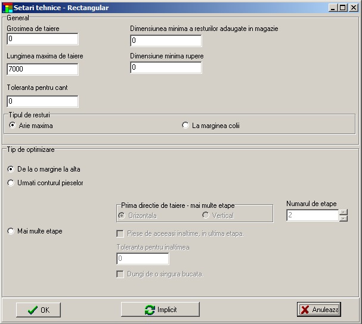Click the Anuleaza cancel button
This screenshot has width=362, height=324.
click(x=318, y=310)
